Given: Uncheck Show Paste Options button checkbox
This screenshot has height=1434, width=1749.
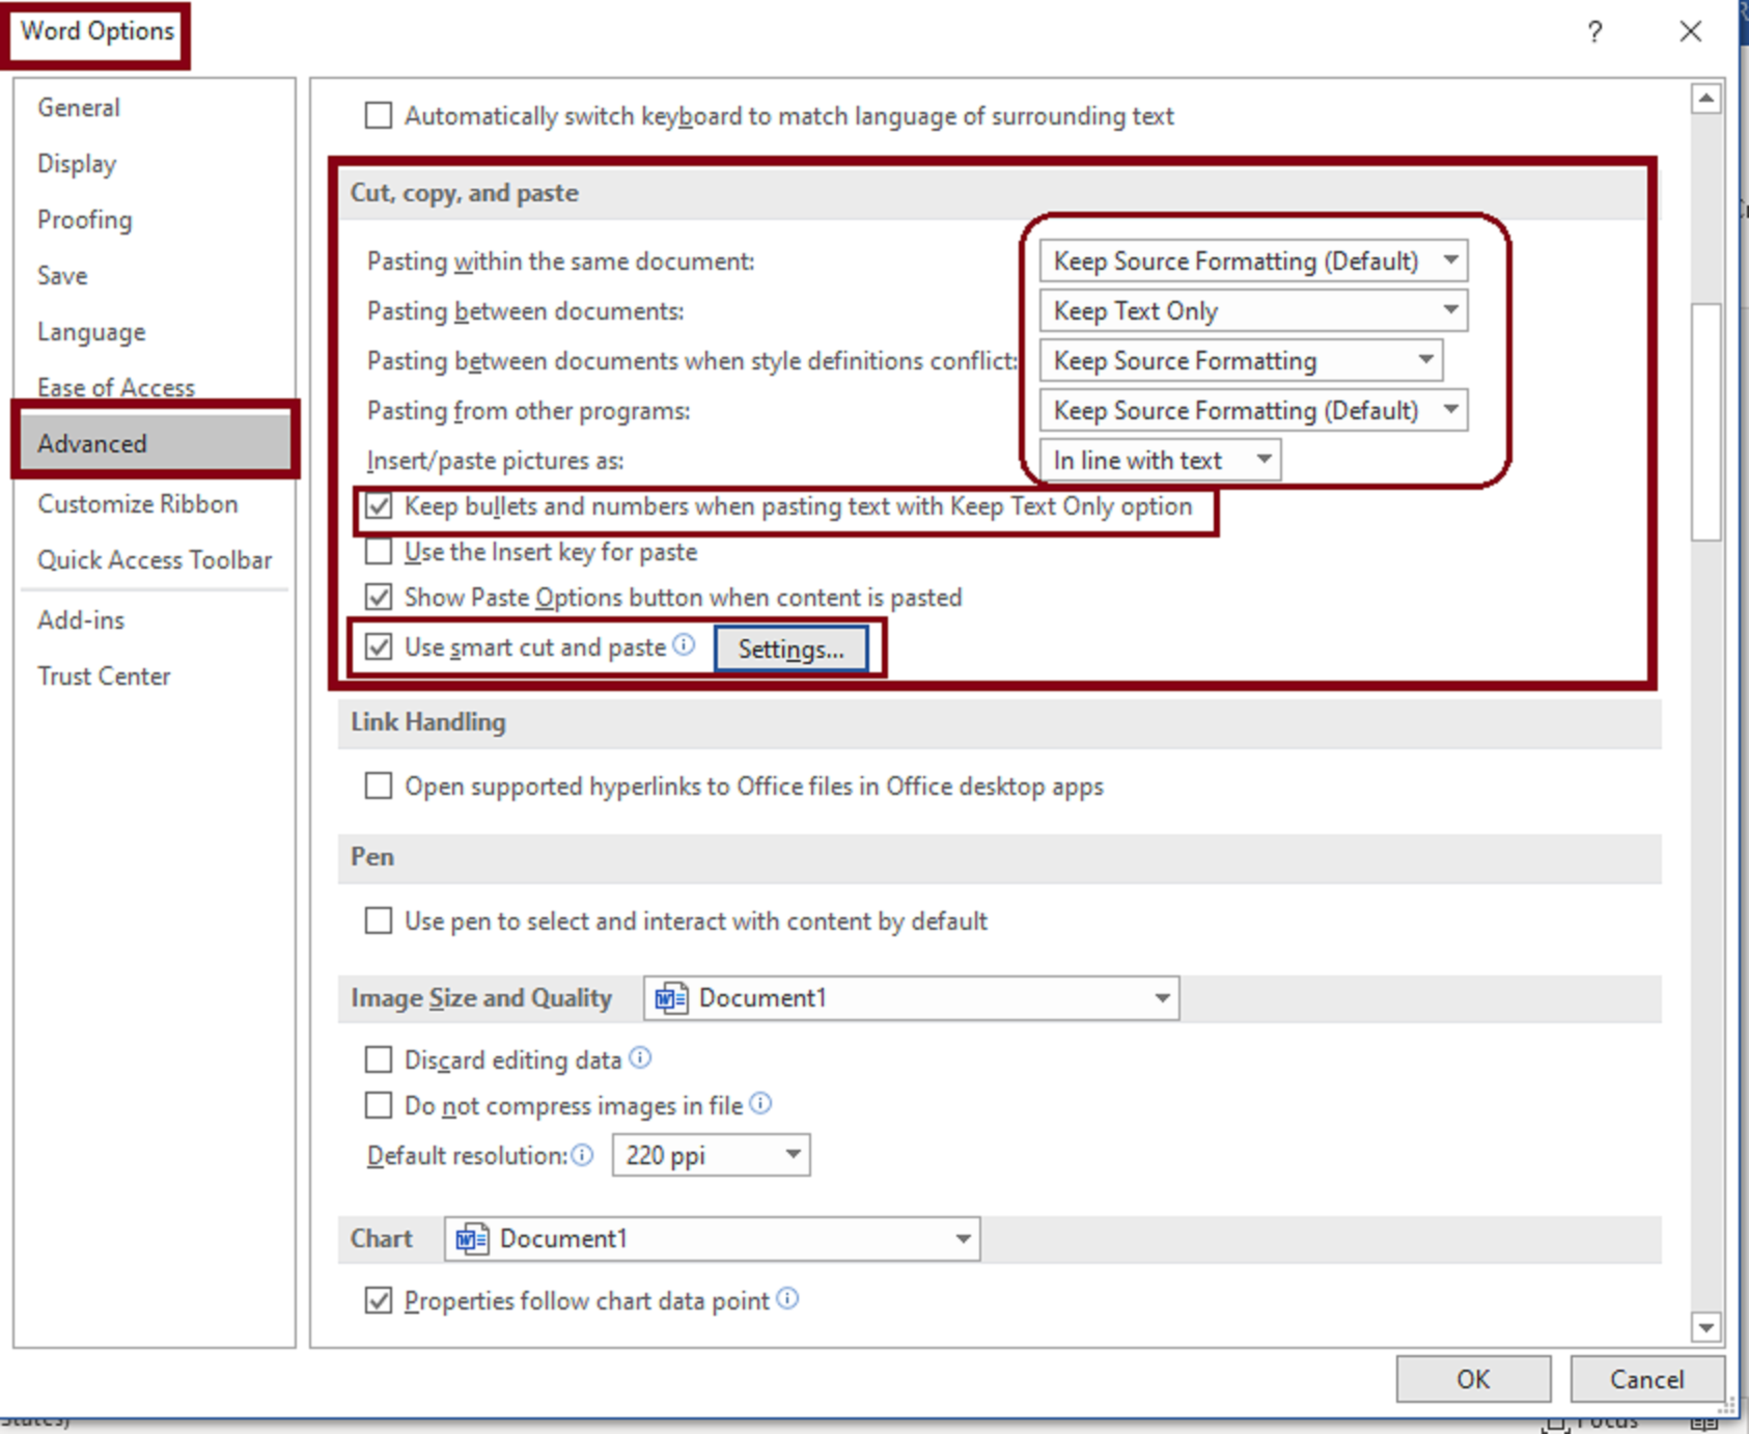Looking at the screenshot, I should click(379, 597).
